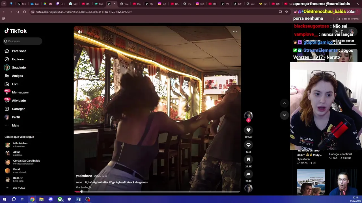This screenshot has width=362, height=203.
Task: Go to the next video arrow
Action: (x=285, y=115)
